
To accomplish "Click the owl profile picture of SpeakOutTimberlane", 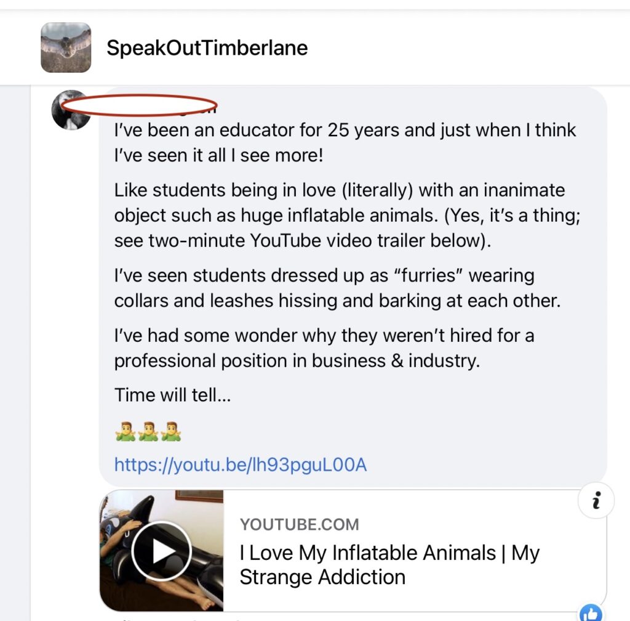I will pos(65,48).
